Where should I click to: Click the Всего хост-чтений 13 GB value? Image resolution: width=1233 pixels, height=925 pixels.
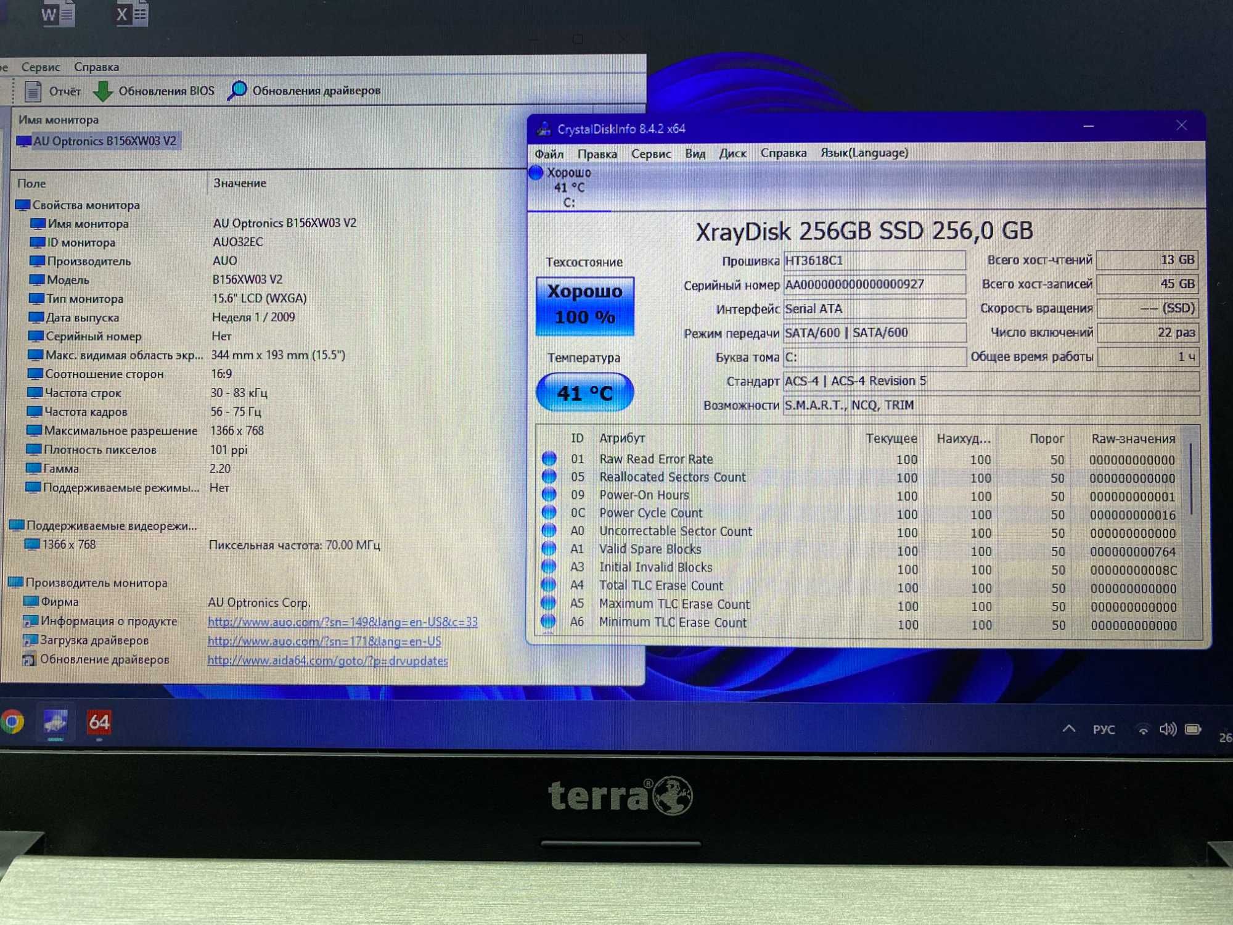pyautogui.click(x=1147, y=260)
